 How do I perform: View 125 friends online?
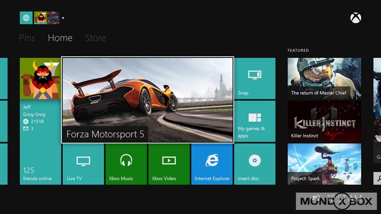pos(40,173)
